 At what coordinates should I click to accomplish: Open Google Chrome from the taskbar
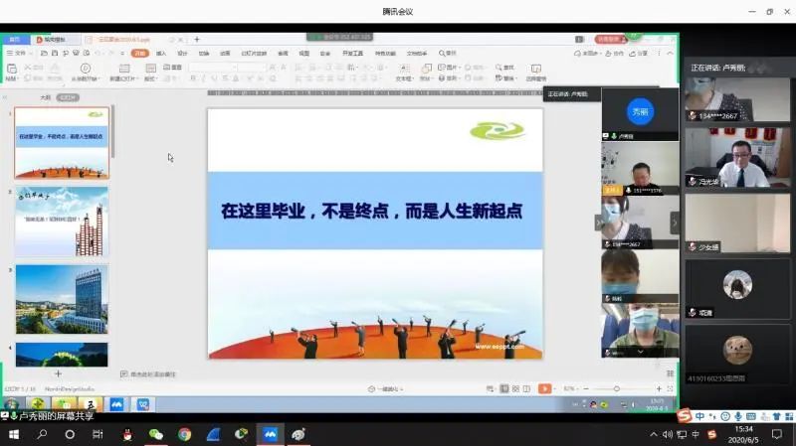tap(184, 434)
